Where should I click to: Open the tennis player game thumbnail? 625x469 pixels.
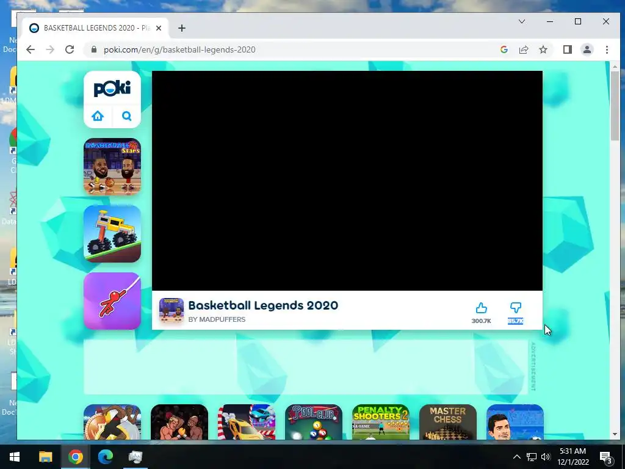click(515, 422)
